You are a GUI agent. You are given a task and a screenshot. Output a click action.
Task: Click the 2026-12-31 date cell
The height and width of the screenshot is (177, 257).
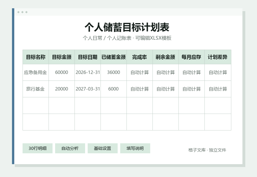88,73
